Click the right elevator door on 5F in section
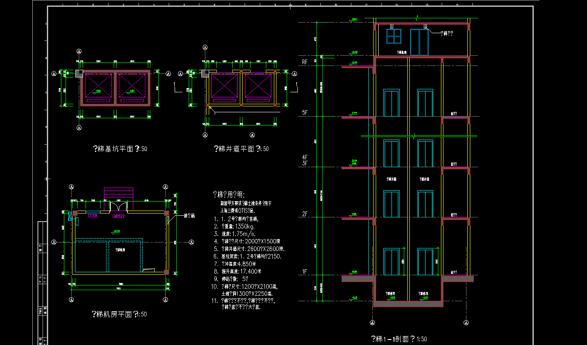 (x=425, y=103)
